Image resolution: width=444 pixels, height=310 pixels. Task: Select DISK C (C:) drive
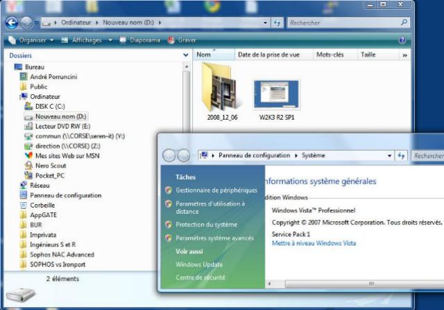45,107
